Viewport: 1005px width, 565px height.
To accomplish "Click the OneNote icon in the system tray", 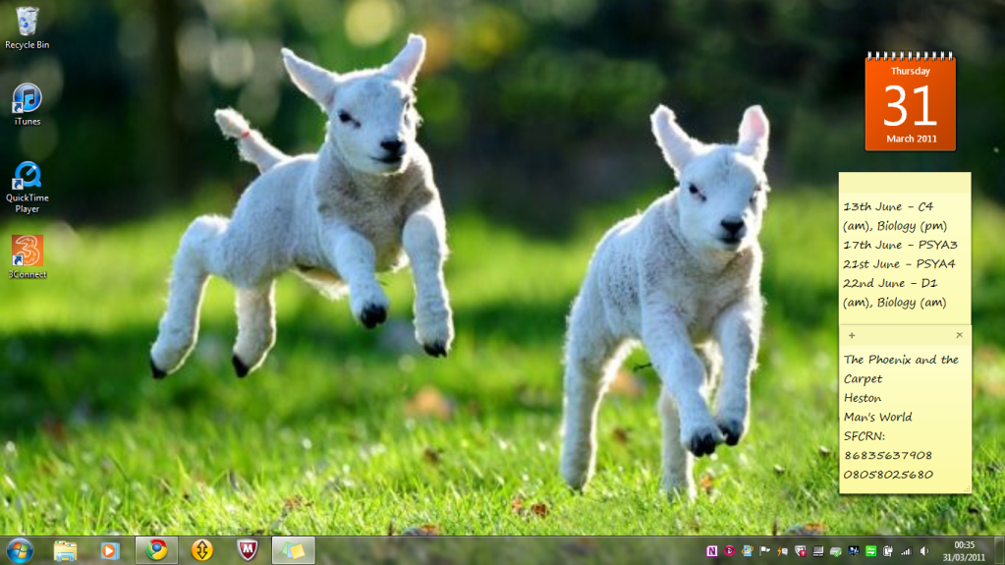I will [x=712, y=551].
